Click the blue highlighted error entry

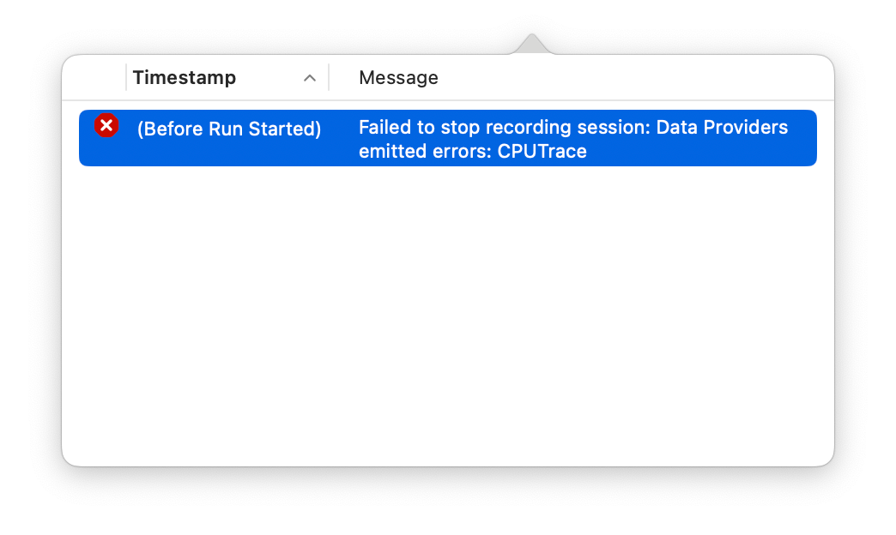point(447,138)
